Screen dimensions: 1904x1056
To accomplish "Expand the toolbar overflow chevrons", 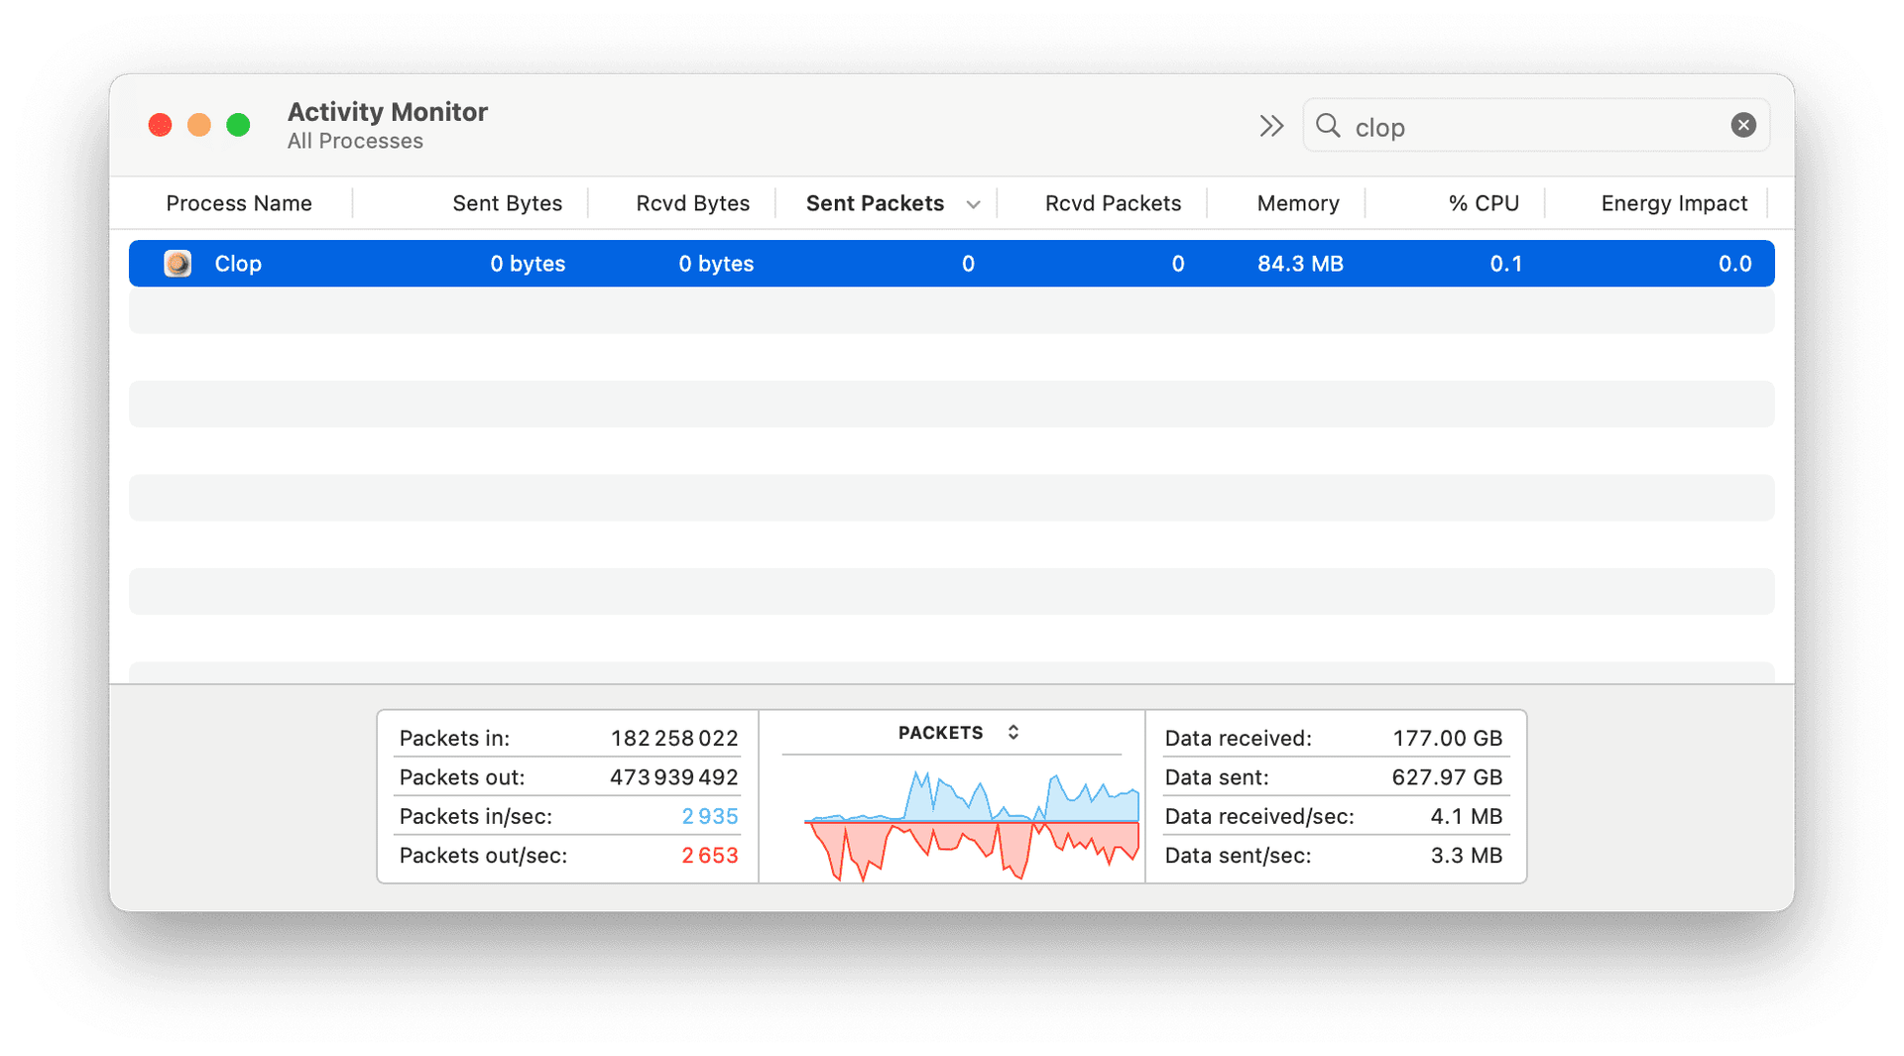I will [x=1271, y=126].
